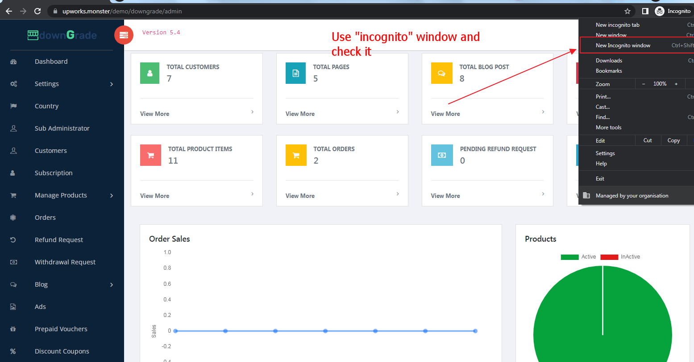Click the Orders cube icon
Screen dimensions: 694x362
point(13,218)
